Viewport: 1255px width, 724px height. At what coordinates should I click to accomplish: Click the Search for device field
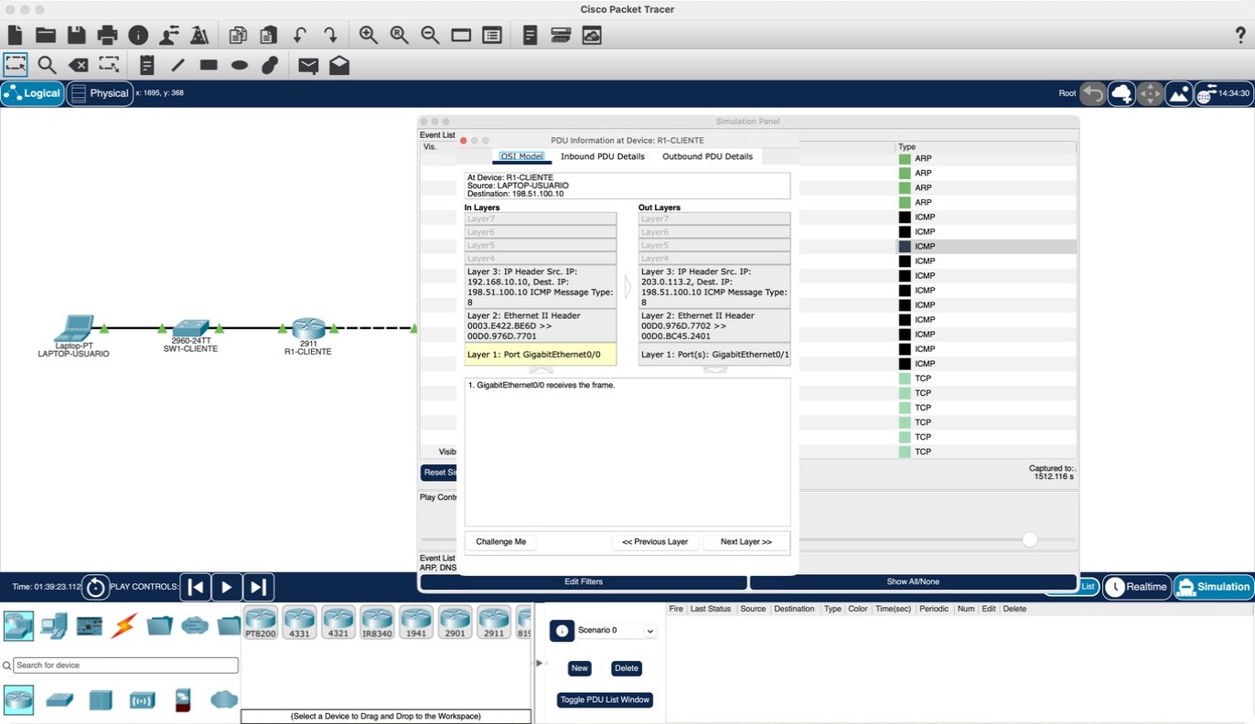(125, 665)
